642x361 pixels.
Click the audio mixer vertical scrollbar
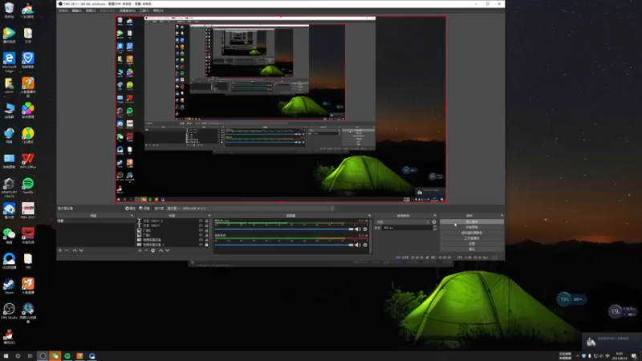pos(371,236)
